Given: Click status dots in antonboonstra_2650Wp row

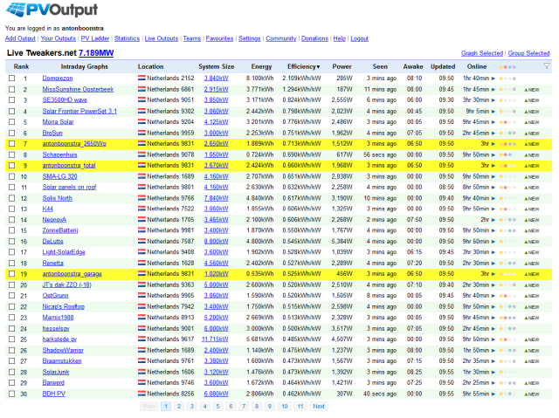Looking at the screenshot, I should click(507, 144).
